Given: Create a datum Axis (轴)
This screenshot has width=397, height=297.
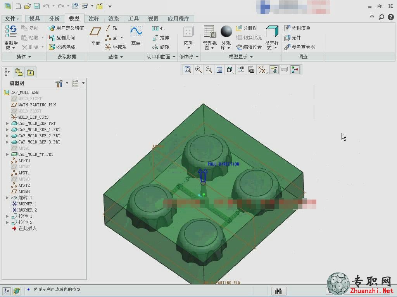Looking at the screenshot, I should point(112,28).
